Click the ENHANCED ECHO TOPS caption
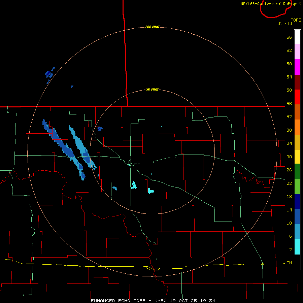 pos(118,301)
